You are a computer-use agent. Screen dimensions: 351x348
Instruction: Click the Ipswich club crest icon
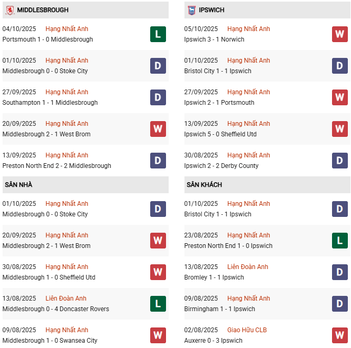pos(191,10)
